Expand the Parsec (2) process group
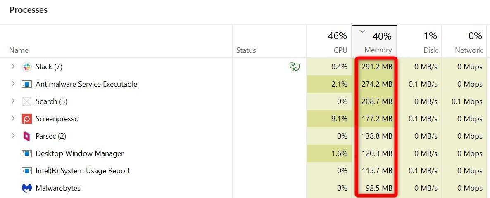 [x=13, y=136]
